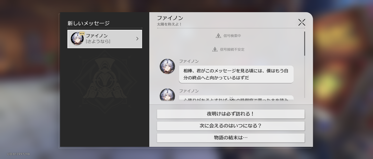Click the status text 太陽を称えよ！

click(x=169, y=24)
